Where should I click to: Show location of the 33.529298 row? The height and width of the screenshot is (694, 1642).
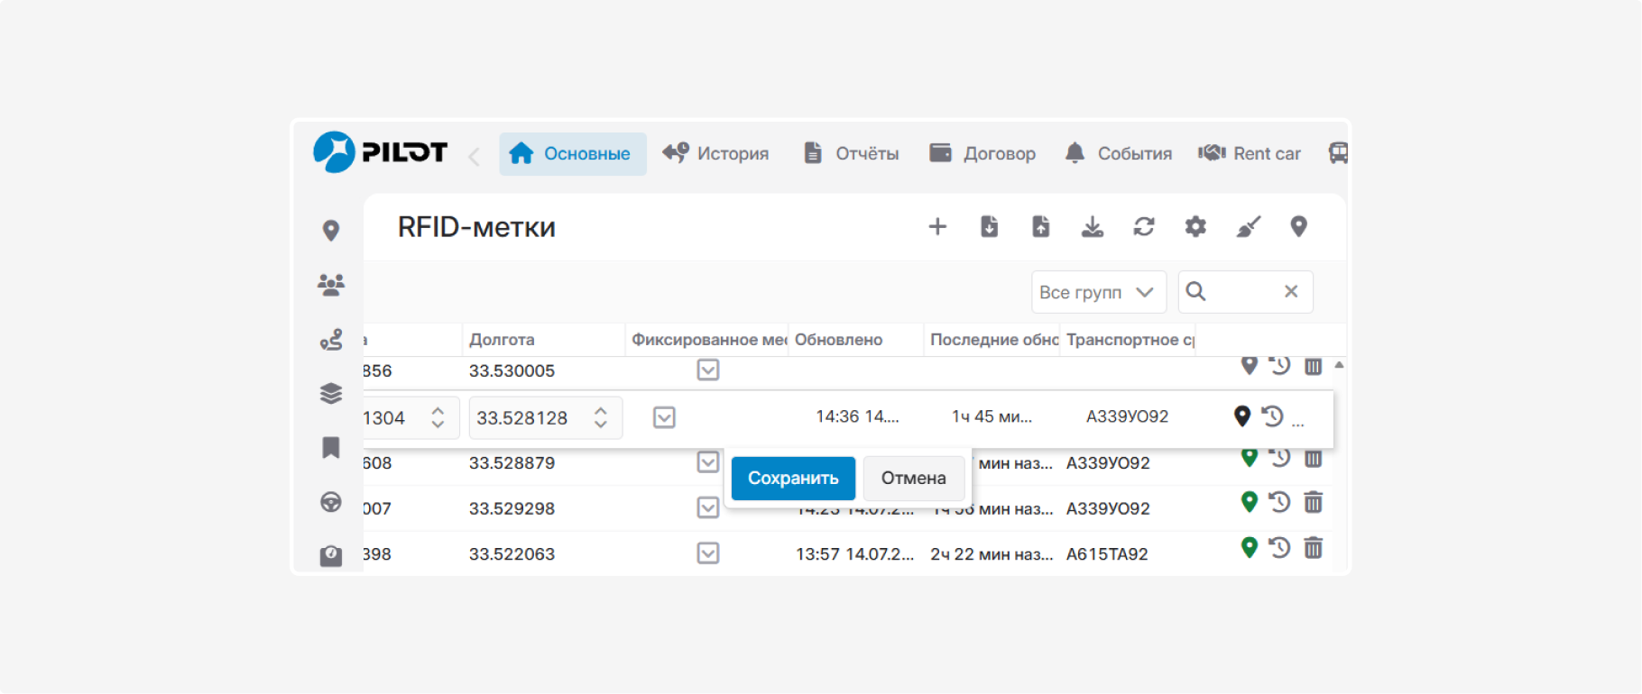tap(1250, 502)
